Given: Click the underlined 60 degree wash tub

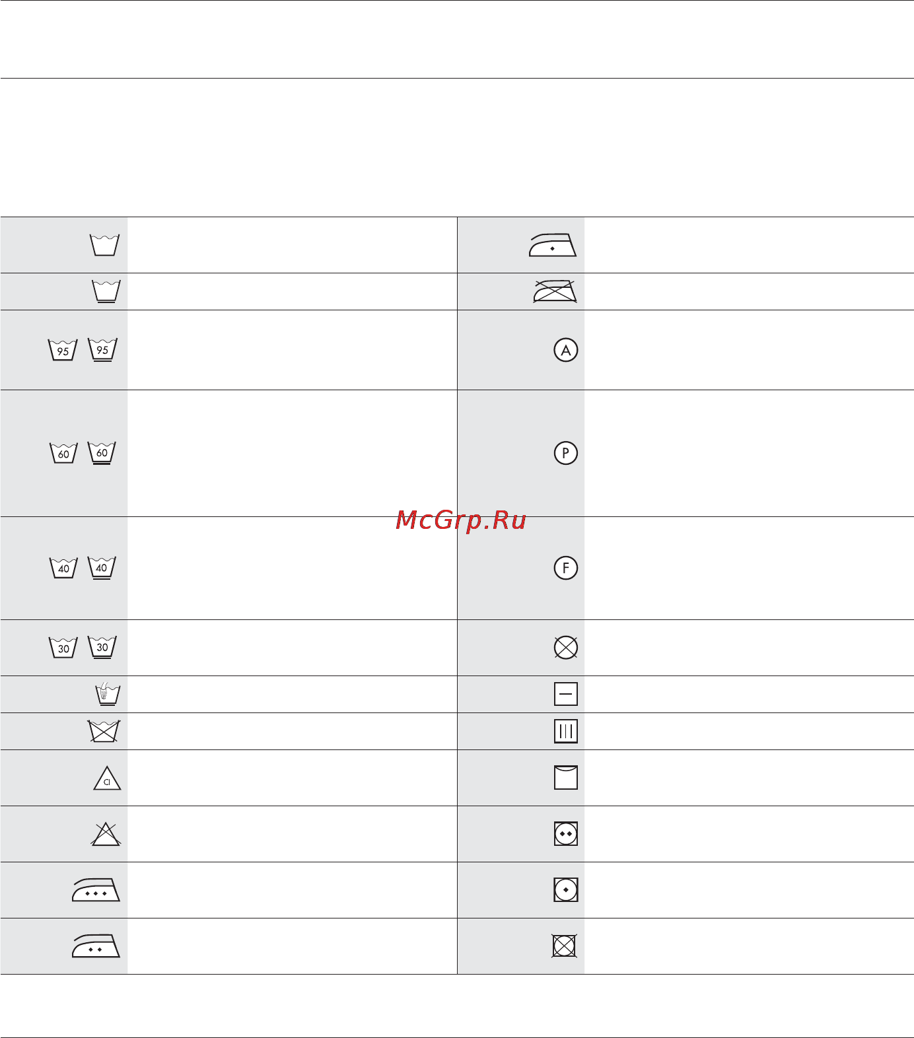Looking at the screenshot, I should point(102,454).
